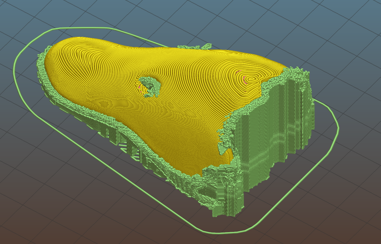Click the concentric ring peak on the model
This screenshot has height=244, width=381.
251,79
